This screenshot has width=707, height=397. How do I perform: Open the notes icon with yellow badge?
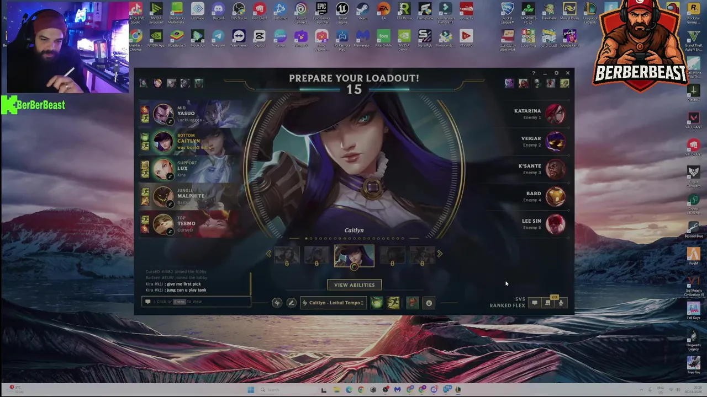pos(548,302)
